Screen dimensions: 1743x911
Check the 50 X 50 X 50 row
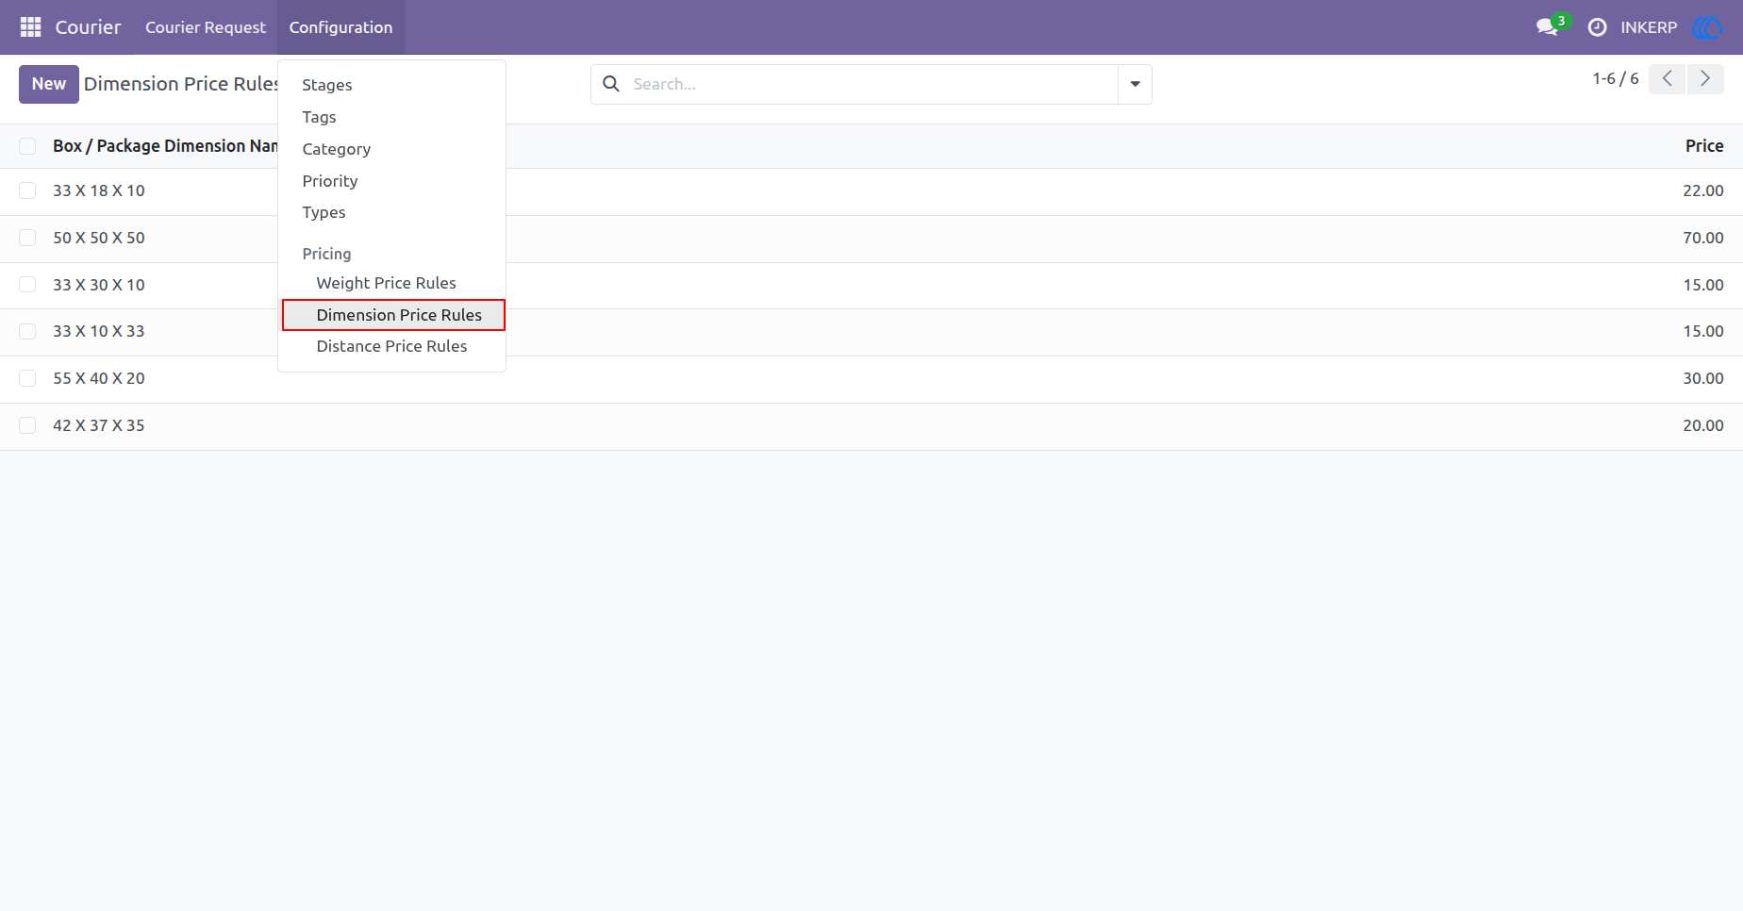[x=27, y=238]
